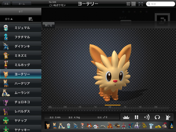Viewport: 176px width, 132px height.
Task: Pick the yellow humanoid Pokémon thumbnail
Action: coord(144,126)
